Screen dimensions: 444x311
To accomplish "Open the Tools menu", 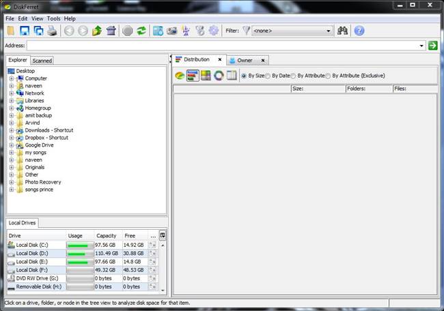I will 54,18.
